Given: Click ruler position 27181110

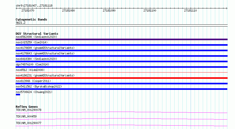Looking at the screenshot, I should [x=190, y=11].
